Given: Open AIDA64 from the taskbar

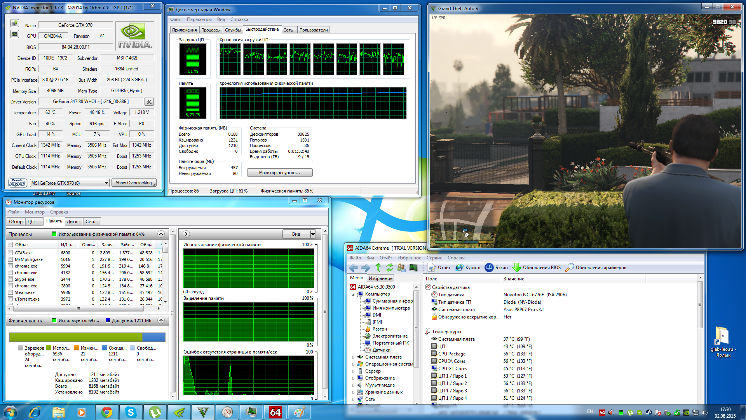Looking at the screenshot, I should click(275, 412).
